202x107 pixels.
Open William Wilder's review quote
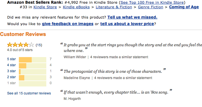(x=131, y=48)
